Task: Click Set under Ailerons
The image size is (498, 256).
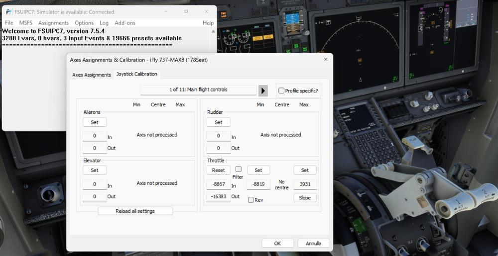Action: pos(95,122)
